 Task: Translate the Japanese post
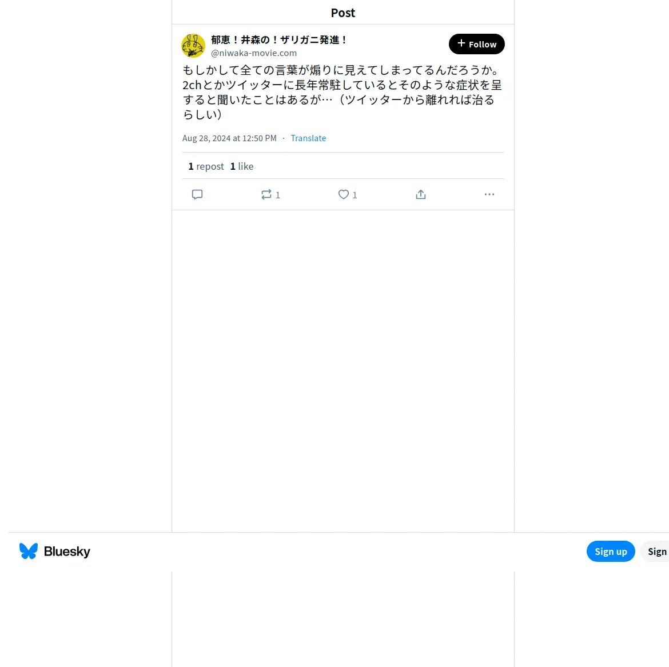[x=308, y=138]
